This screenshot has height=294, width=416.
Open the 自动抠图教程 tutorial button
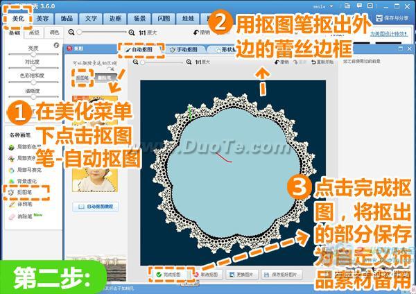[x=96, y=207]
